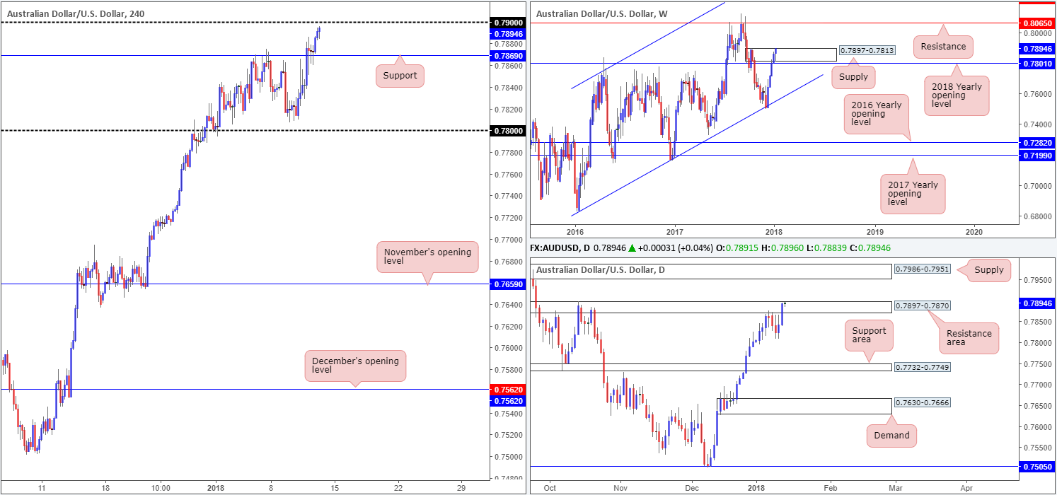Click the 0.76590 price label on 4-hour axis
The height and width of the screenshot is (495, 1057).
(x=508, y=284)
